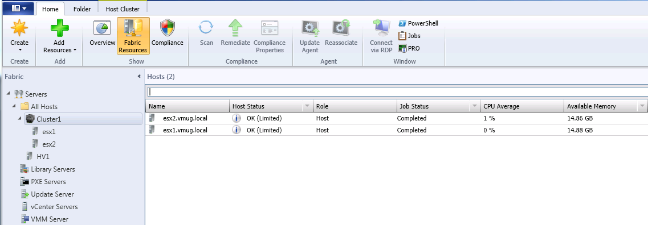The width and height of the screenshot is (648, 225).
Task: Open VMM Server node
Action: tap(50, 219)
